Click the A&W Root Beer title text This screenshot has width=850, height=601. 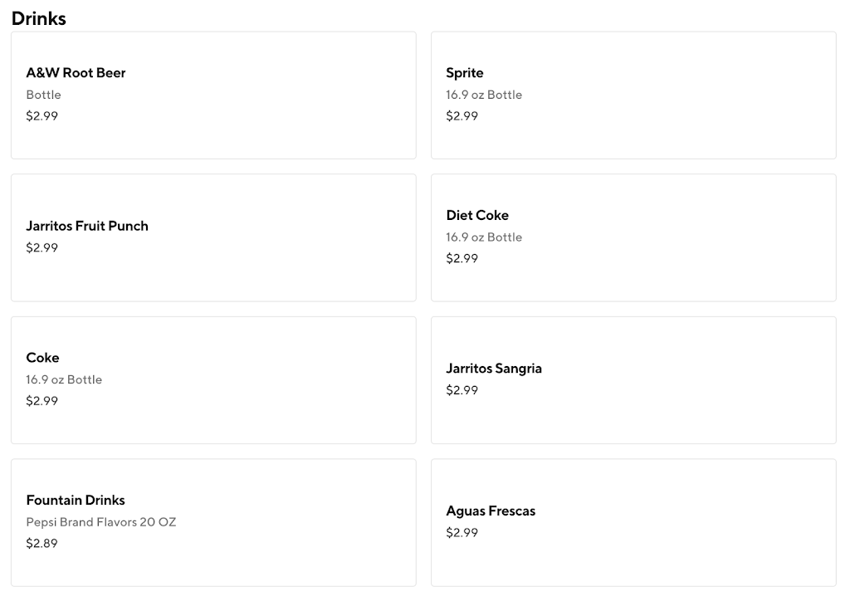coord(76,73)
